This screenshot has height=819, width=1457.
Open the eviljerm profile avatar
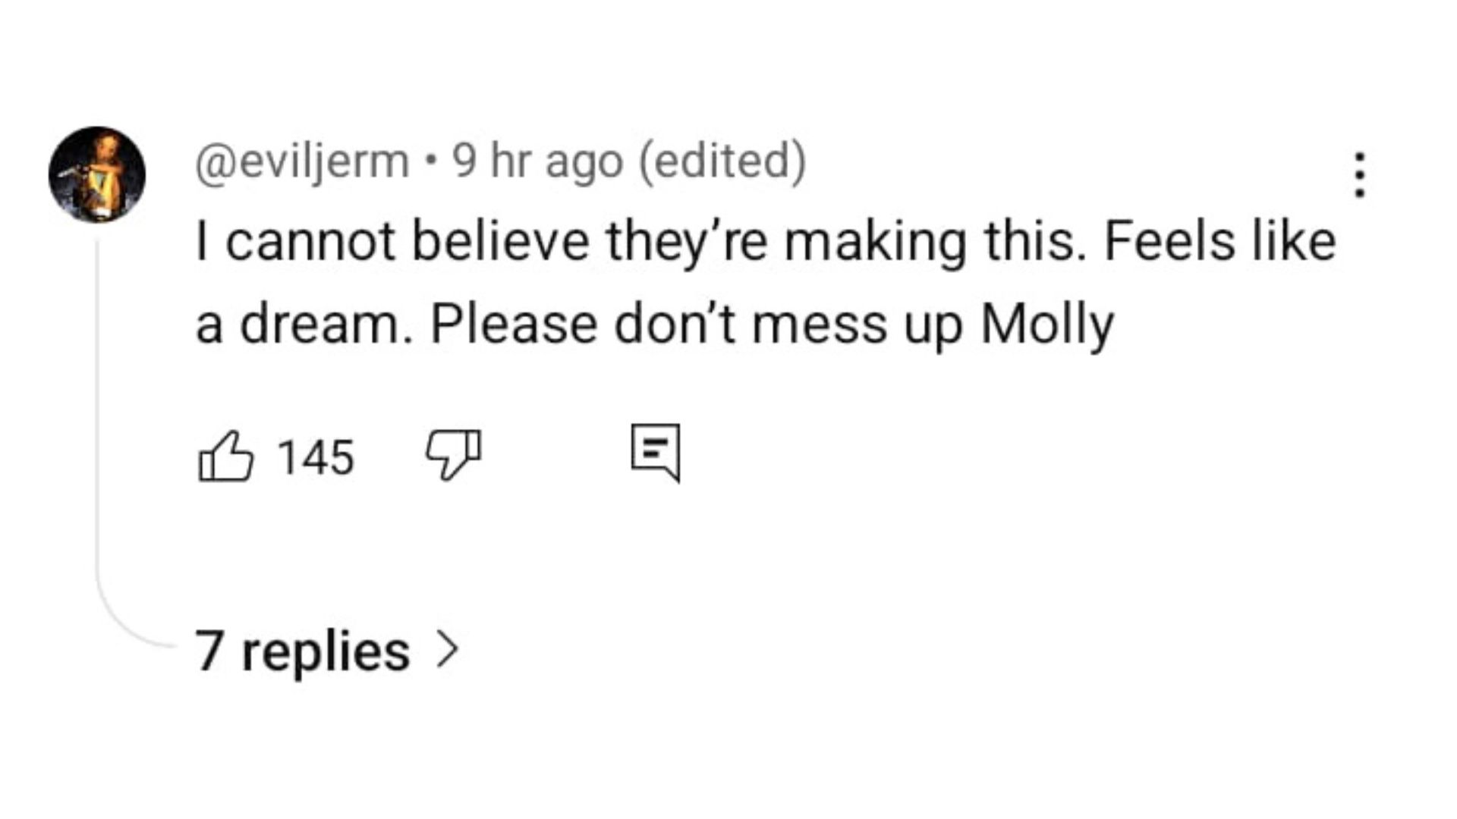point(97,174)
